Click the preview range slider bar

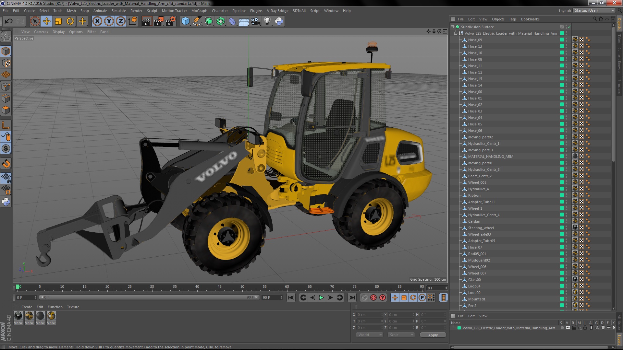pyautogui.click(x=149, y=297)
